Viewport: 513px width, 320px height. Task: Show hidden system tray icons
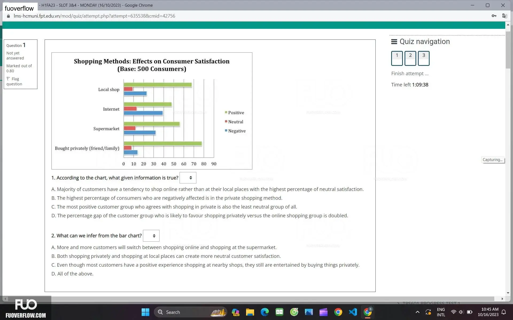pos(417,312)
